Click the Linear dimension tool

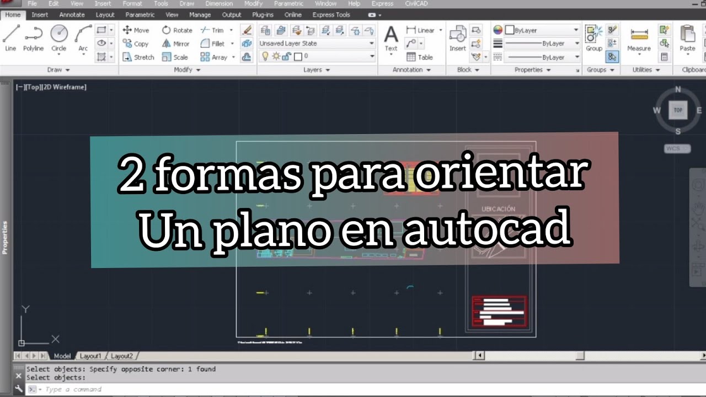point(421,30)
